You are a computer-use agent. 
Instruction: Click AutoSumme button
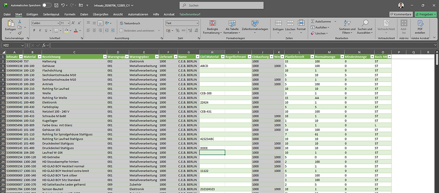click(321, 21)
